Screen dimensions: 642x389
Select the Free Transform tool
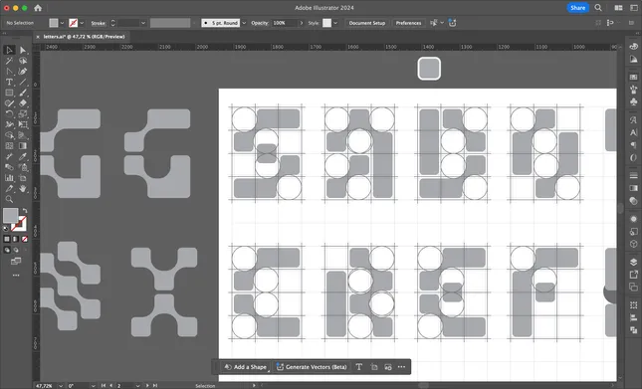pyautogui.click(x=23, y=124)
